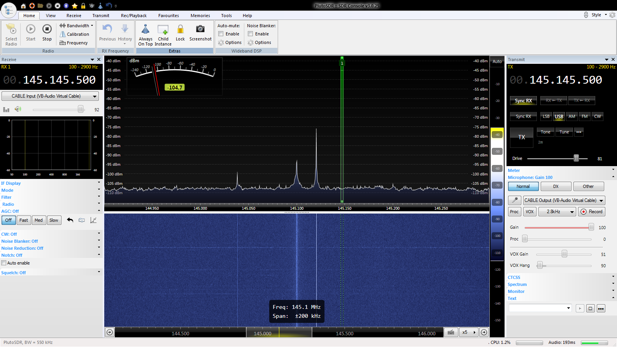The image size is (617, 347).
Task: Click the Screenshot camera icon
Action: (x=200, y=29)
